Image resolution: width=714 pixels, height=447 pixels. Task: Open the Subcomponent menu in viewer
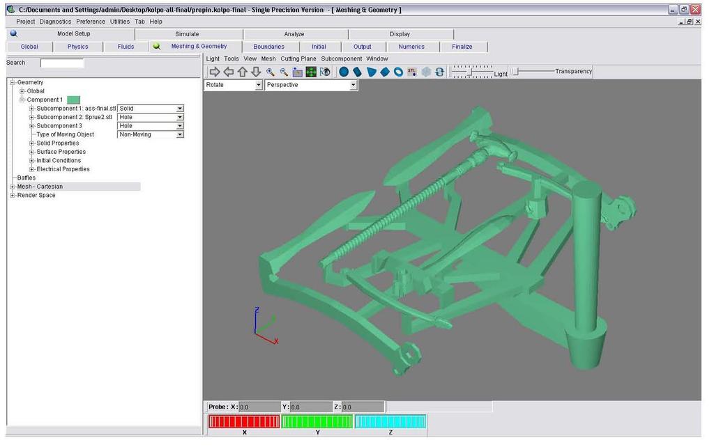coord(342,58)
